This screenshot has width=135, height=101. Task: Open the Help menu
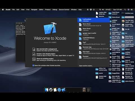pyautogui.click(x=80, y=10)
